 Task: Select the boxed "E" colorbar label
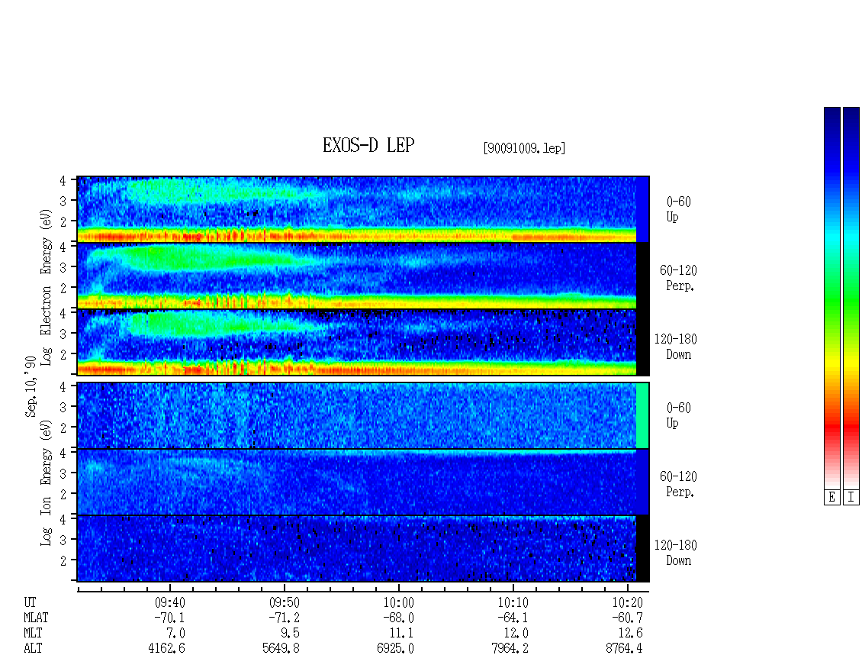831,497
